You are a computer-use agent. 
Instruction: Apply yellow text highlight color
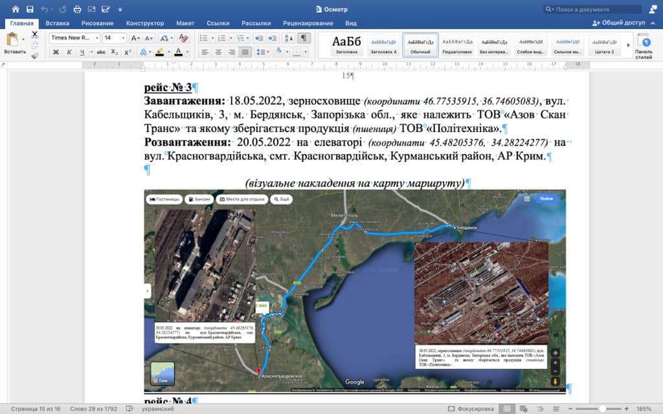click(160, 52)
